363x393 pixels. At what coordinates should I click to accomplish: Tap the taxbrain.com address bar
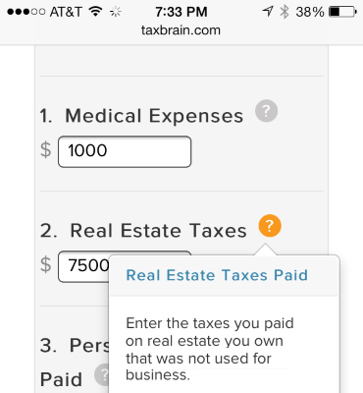tap(181, 30)
